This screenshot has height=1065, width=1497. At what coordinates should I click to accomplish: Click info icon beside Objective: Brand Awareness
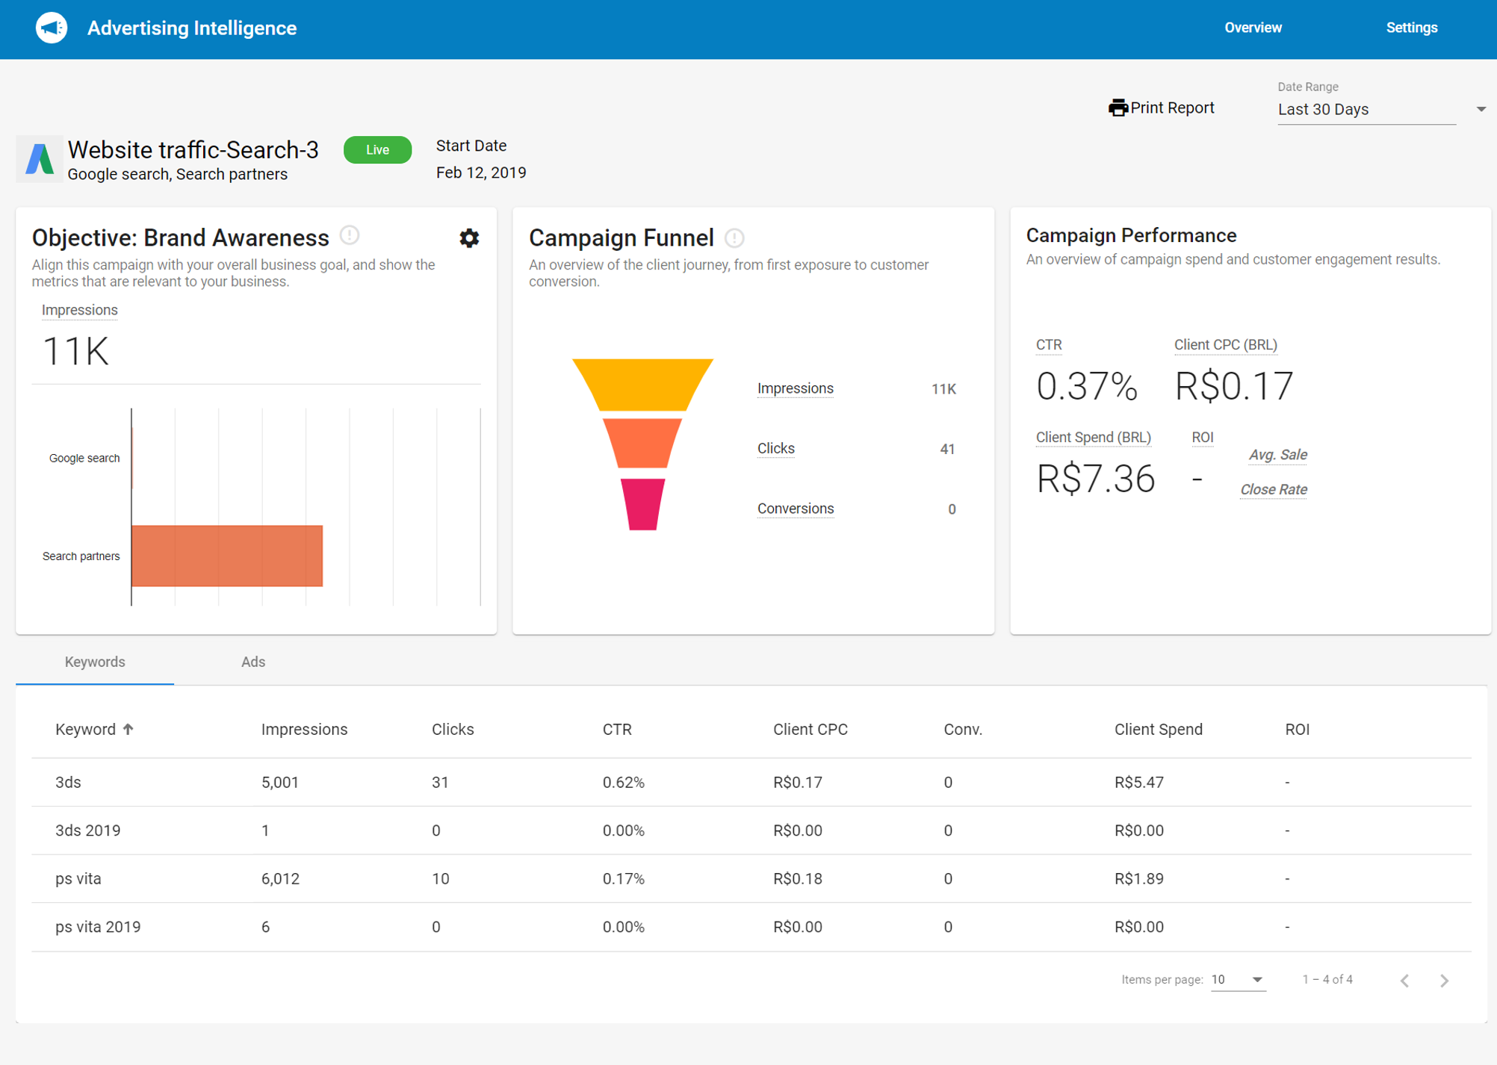pyautogui.click(x=350, y=235)
